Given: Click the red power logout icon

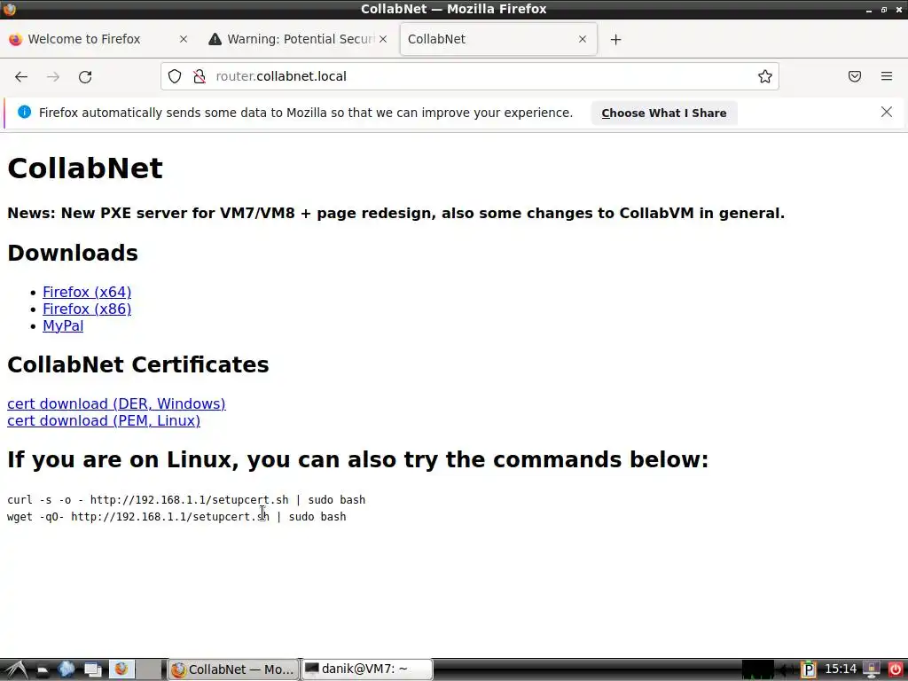Looking at the screenshot, I should pos(896,670).
